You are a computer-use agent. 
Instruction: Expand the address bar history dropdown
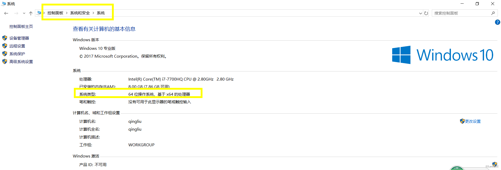420,13
